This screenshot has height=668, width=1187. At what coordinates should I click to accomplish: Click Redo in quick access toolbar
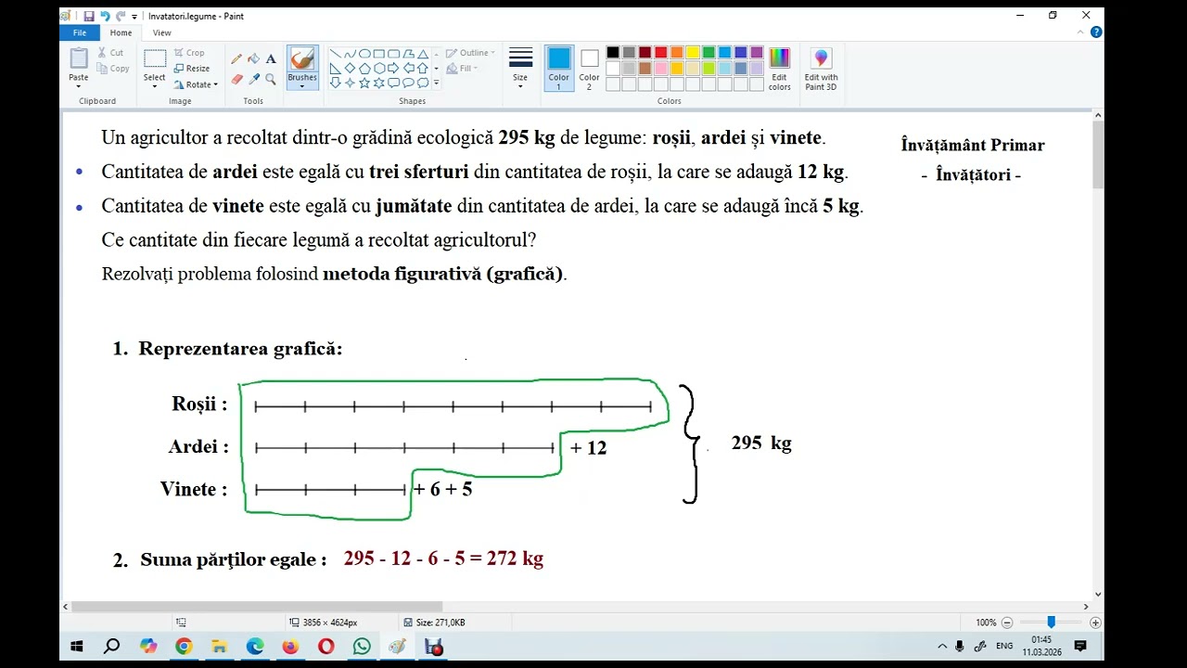pyautogui.click(x=121, y=16)
